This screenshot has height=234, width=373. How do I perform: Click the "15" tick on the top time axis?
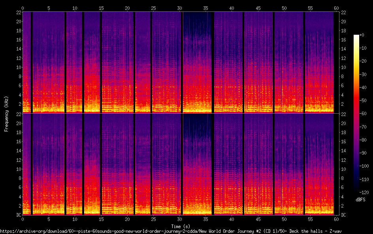coord(101,8)
